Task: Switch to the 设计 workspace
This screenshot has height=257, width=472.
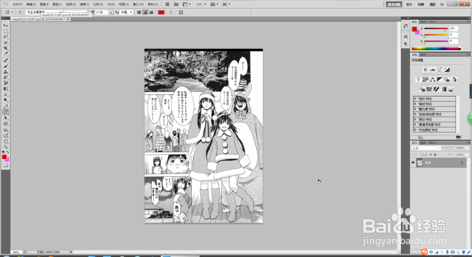Action: point(409,5)
